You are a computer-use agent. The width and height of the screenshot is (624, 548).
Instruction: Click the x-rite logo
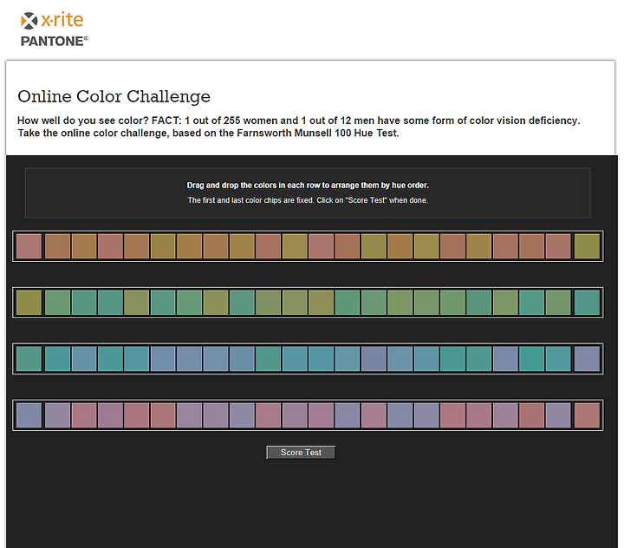tap(52, 20)
